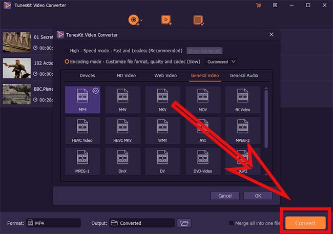
Task: Expand the Customized preset dropdown
Action: coord(221,62)
